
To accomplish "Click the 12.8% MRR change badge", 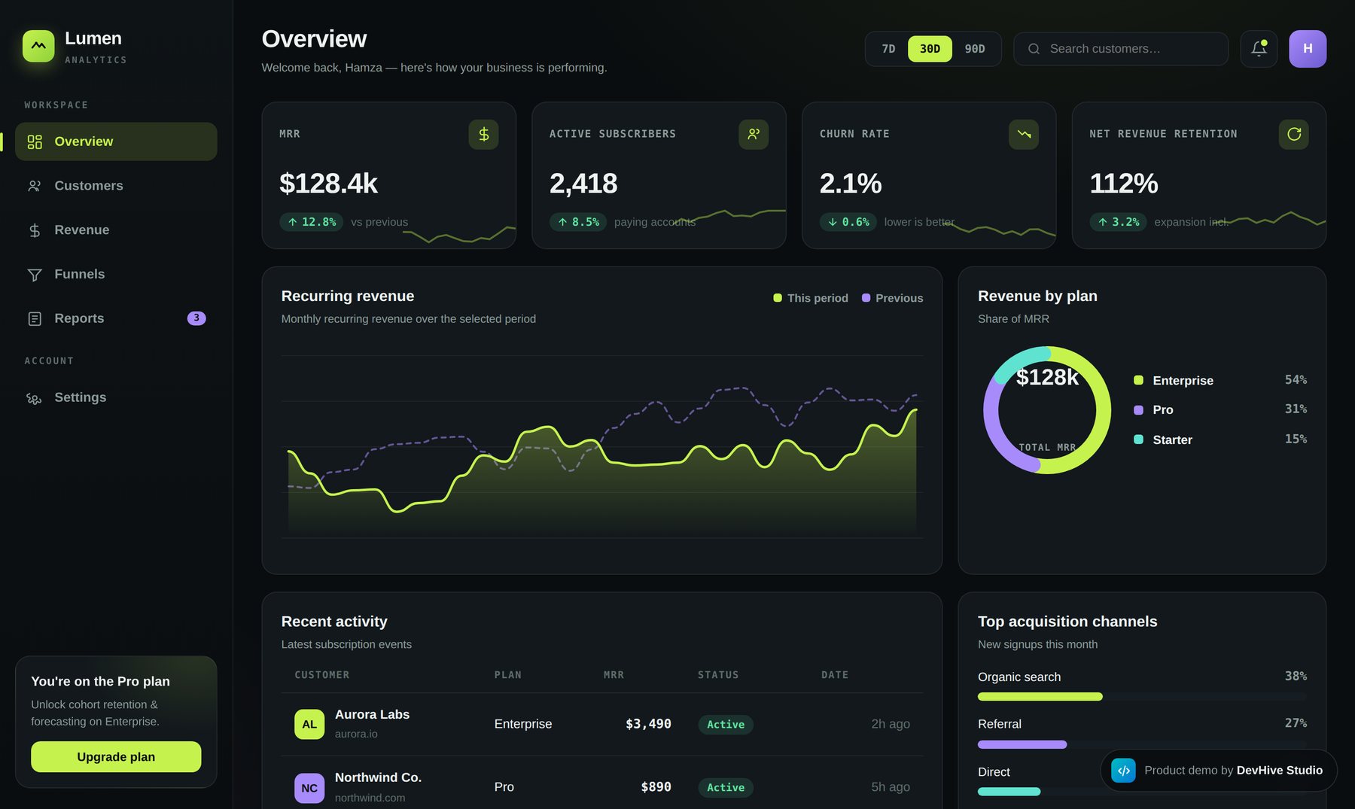I will tap(312, 222).
